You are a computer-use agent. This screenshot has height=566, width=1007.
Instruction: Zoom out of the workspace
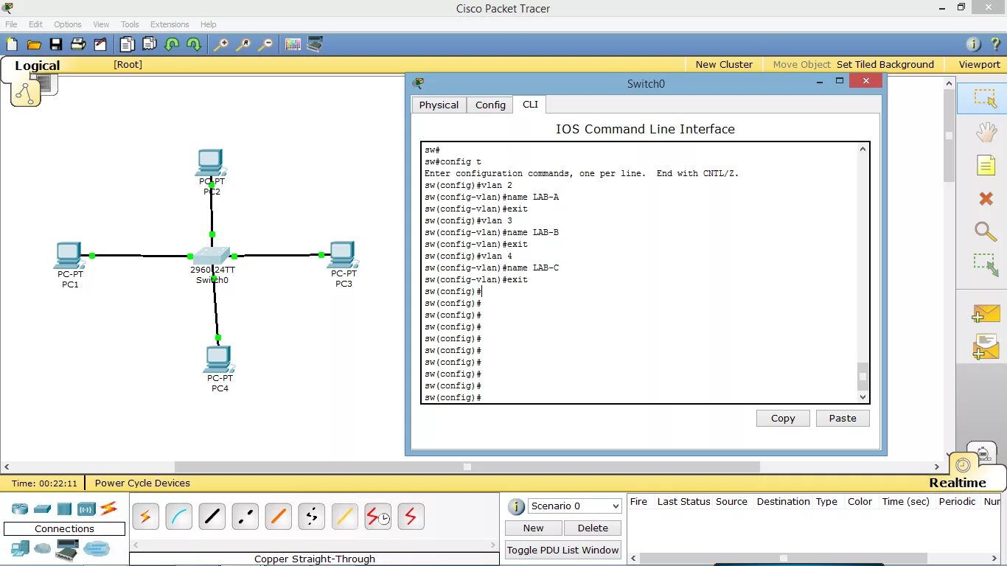click(265, 44)
